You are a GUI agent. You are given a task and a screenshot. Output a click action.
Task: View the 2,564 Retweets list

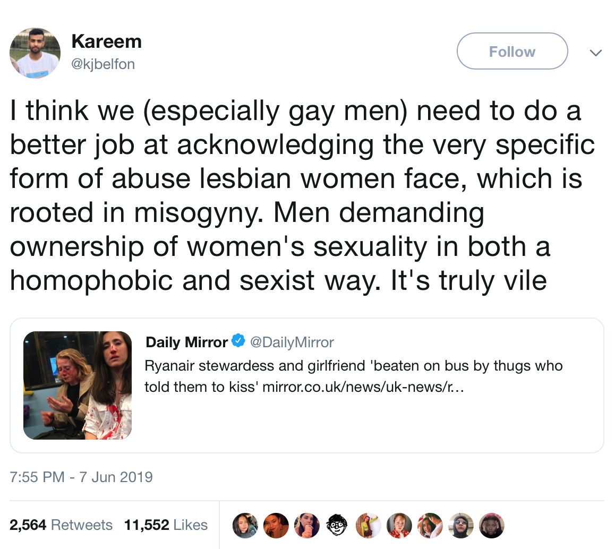pos(62,525)
